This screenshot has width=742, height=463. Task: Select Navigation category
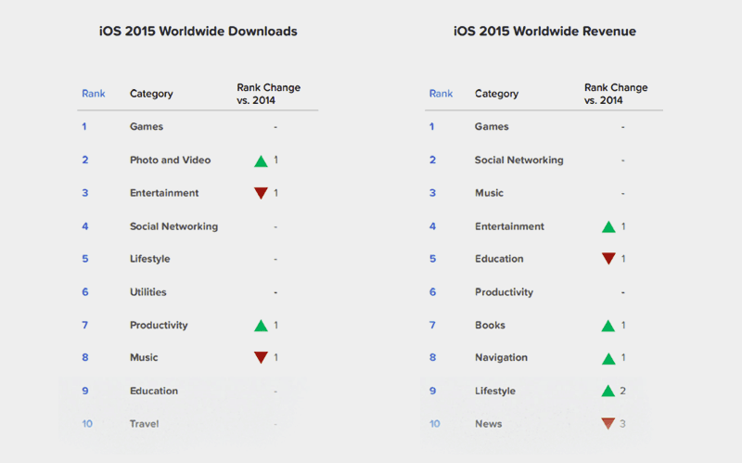tap(501, 357)
